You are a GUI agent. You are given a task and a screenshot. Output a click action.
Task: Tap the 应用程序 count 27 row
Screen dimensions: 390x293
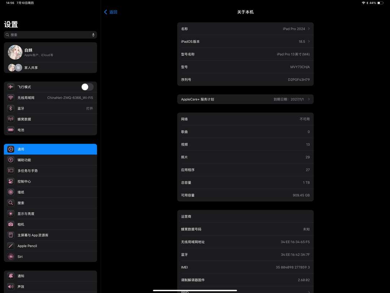tap(246, 170)
